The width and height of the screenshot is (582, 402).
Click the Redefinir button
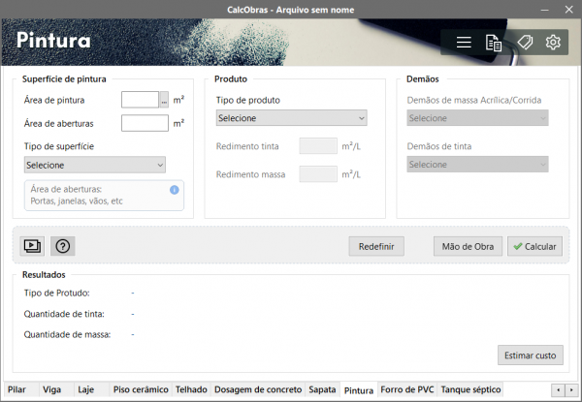(376, 246)
